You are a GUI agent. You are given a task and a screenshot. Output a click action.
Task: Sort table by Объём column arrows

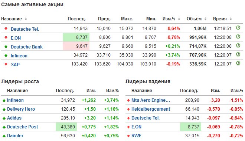click(205, 19)
